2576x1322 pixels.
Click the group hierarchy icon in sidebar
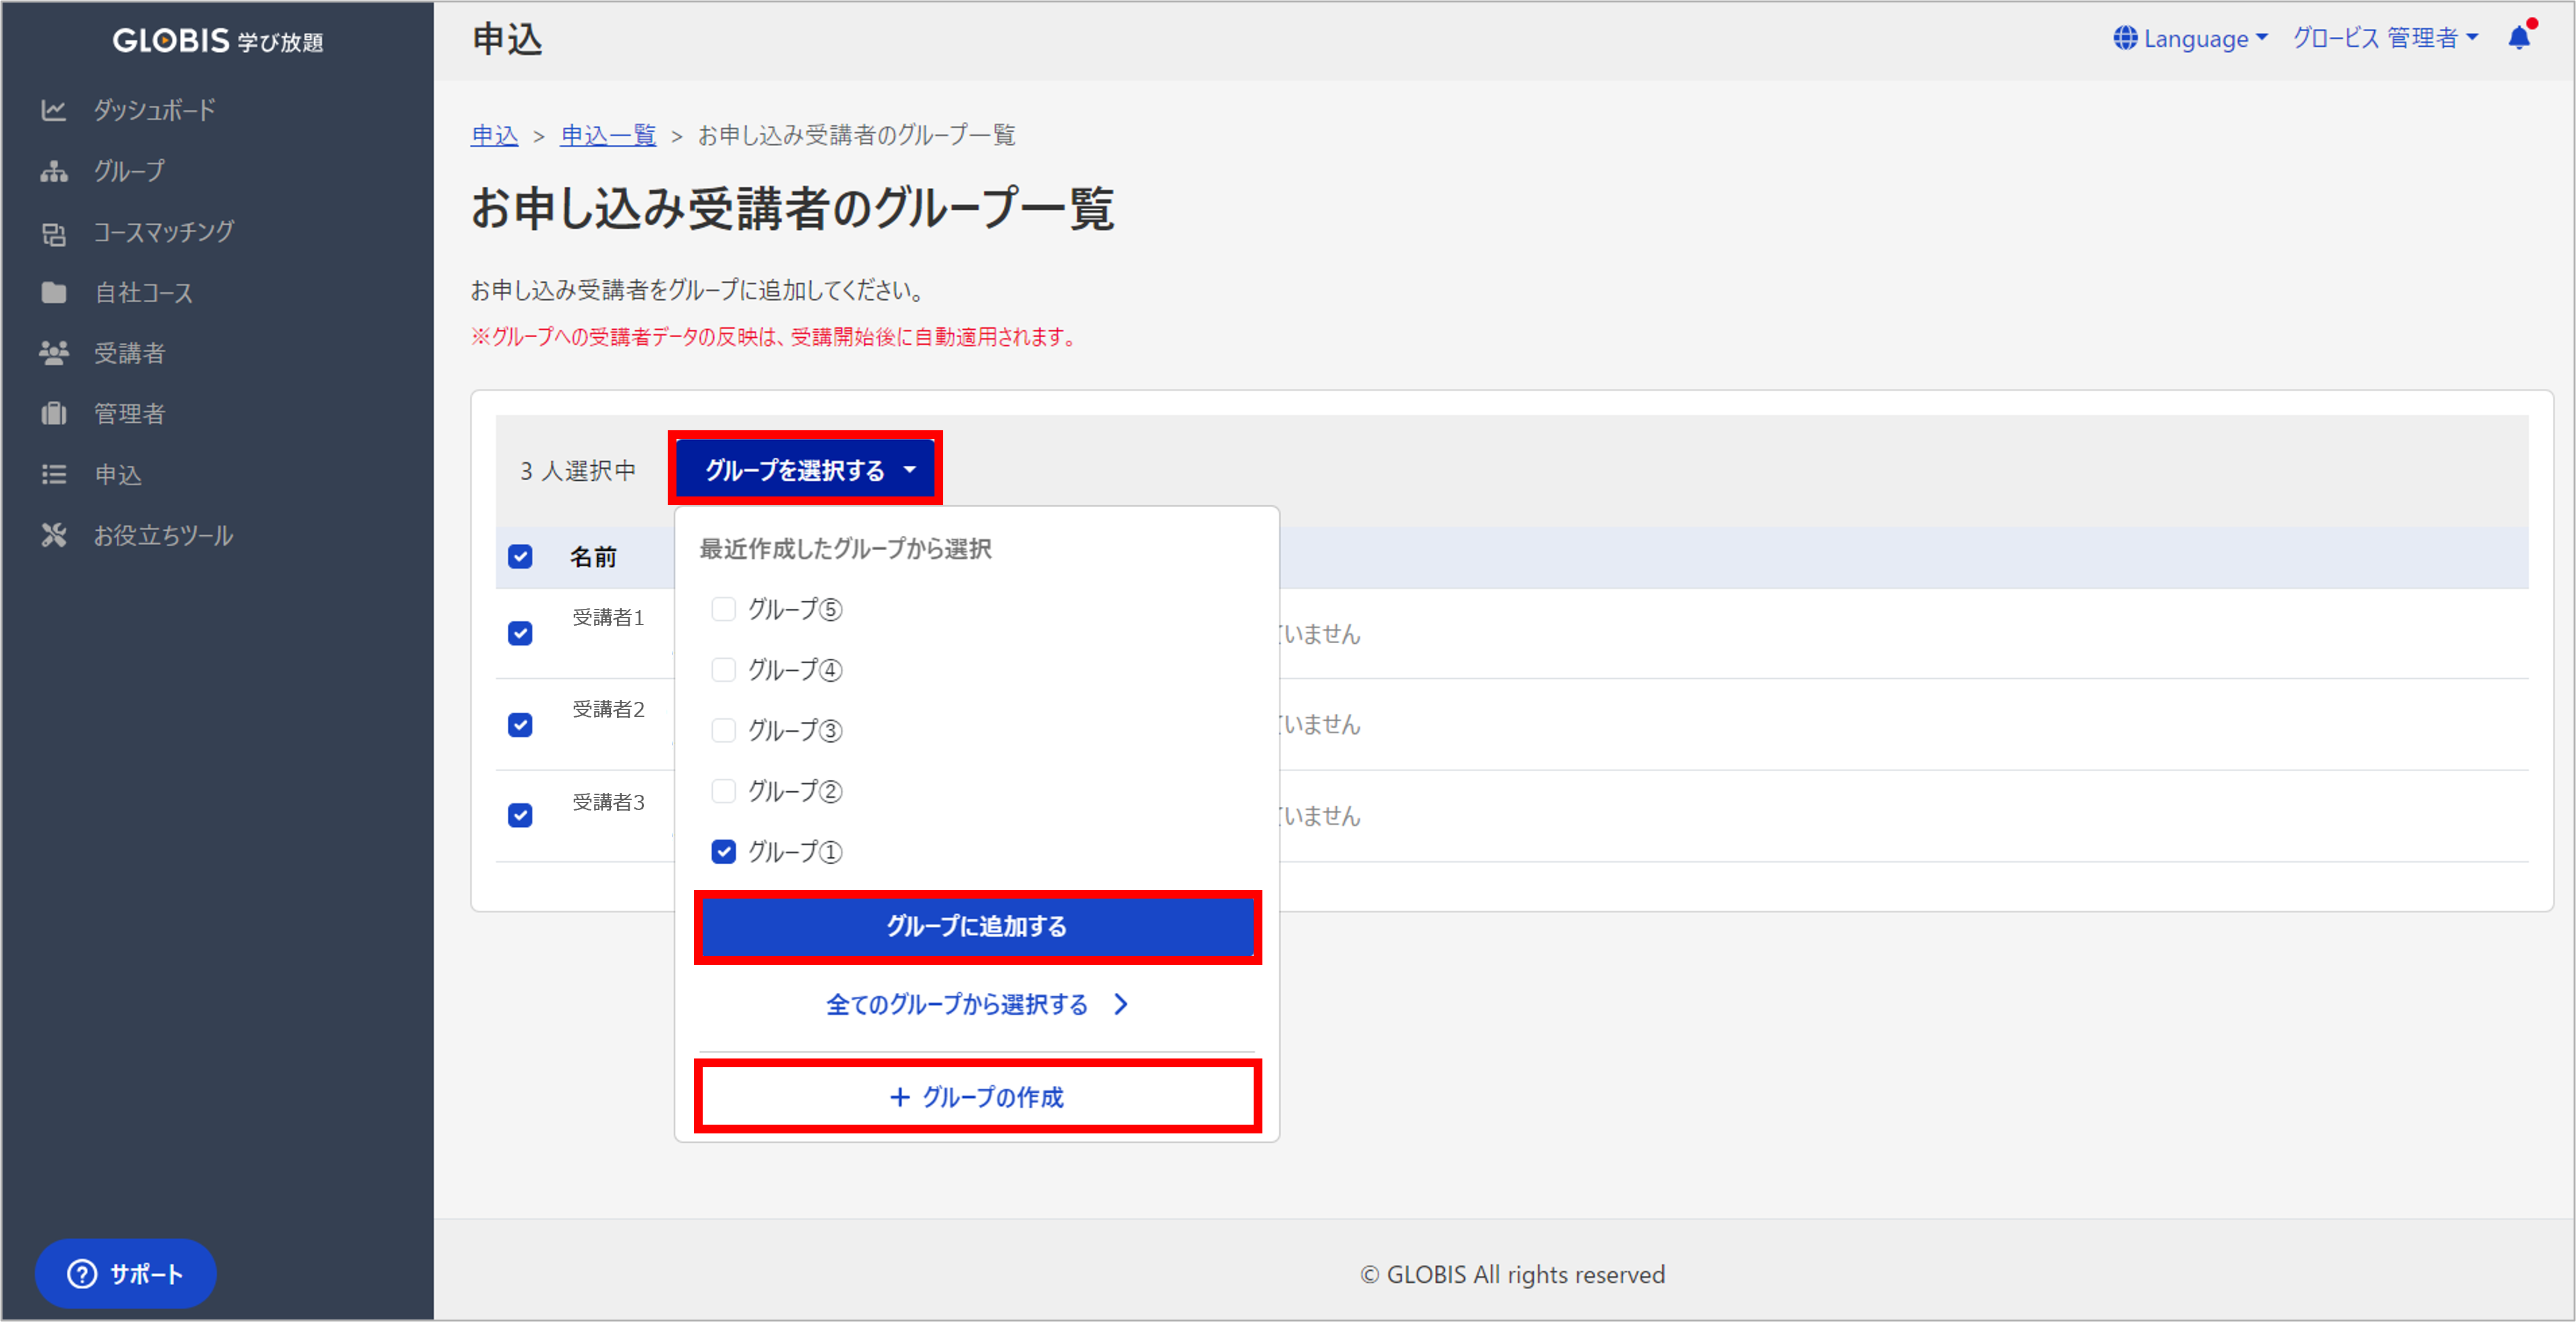pos(54,171)
